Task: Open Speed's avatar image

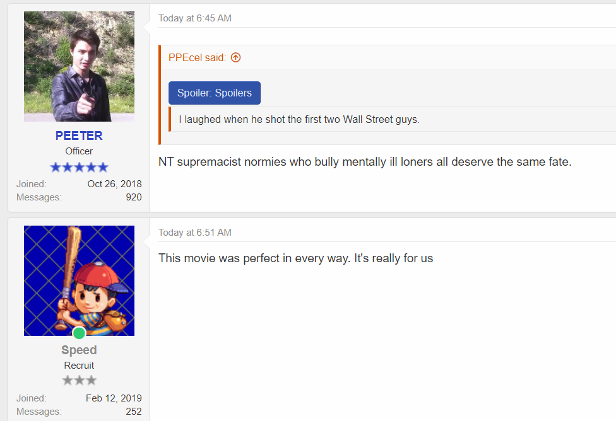Action: pyautogui.click(x=79, y=280)
